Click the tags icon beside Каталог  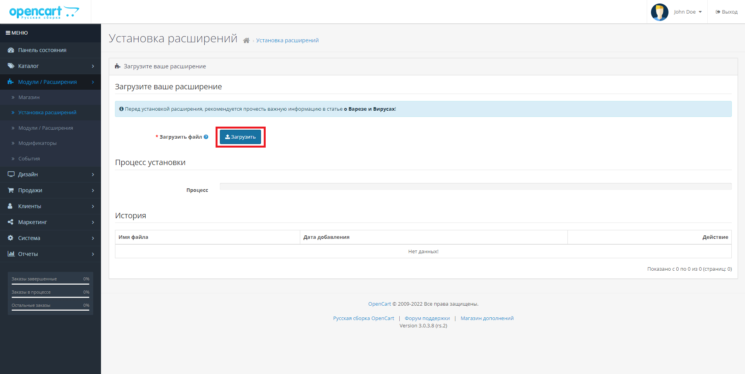coord(11,66)
